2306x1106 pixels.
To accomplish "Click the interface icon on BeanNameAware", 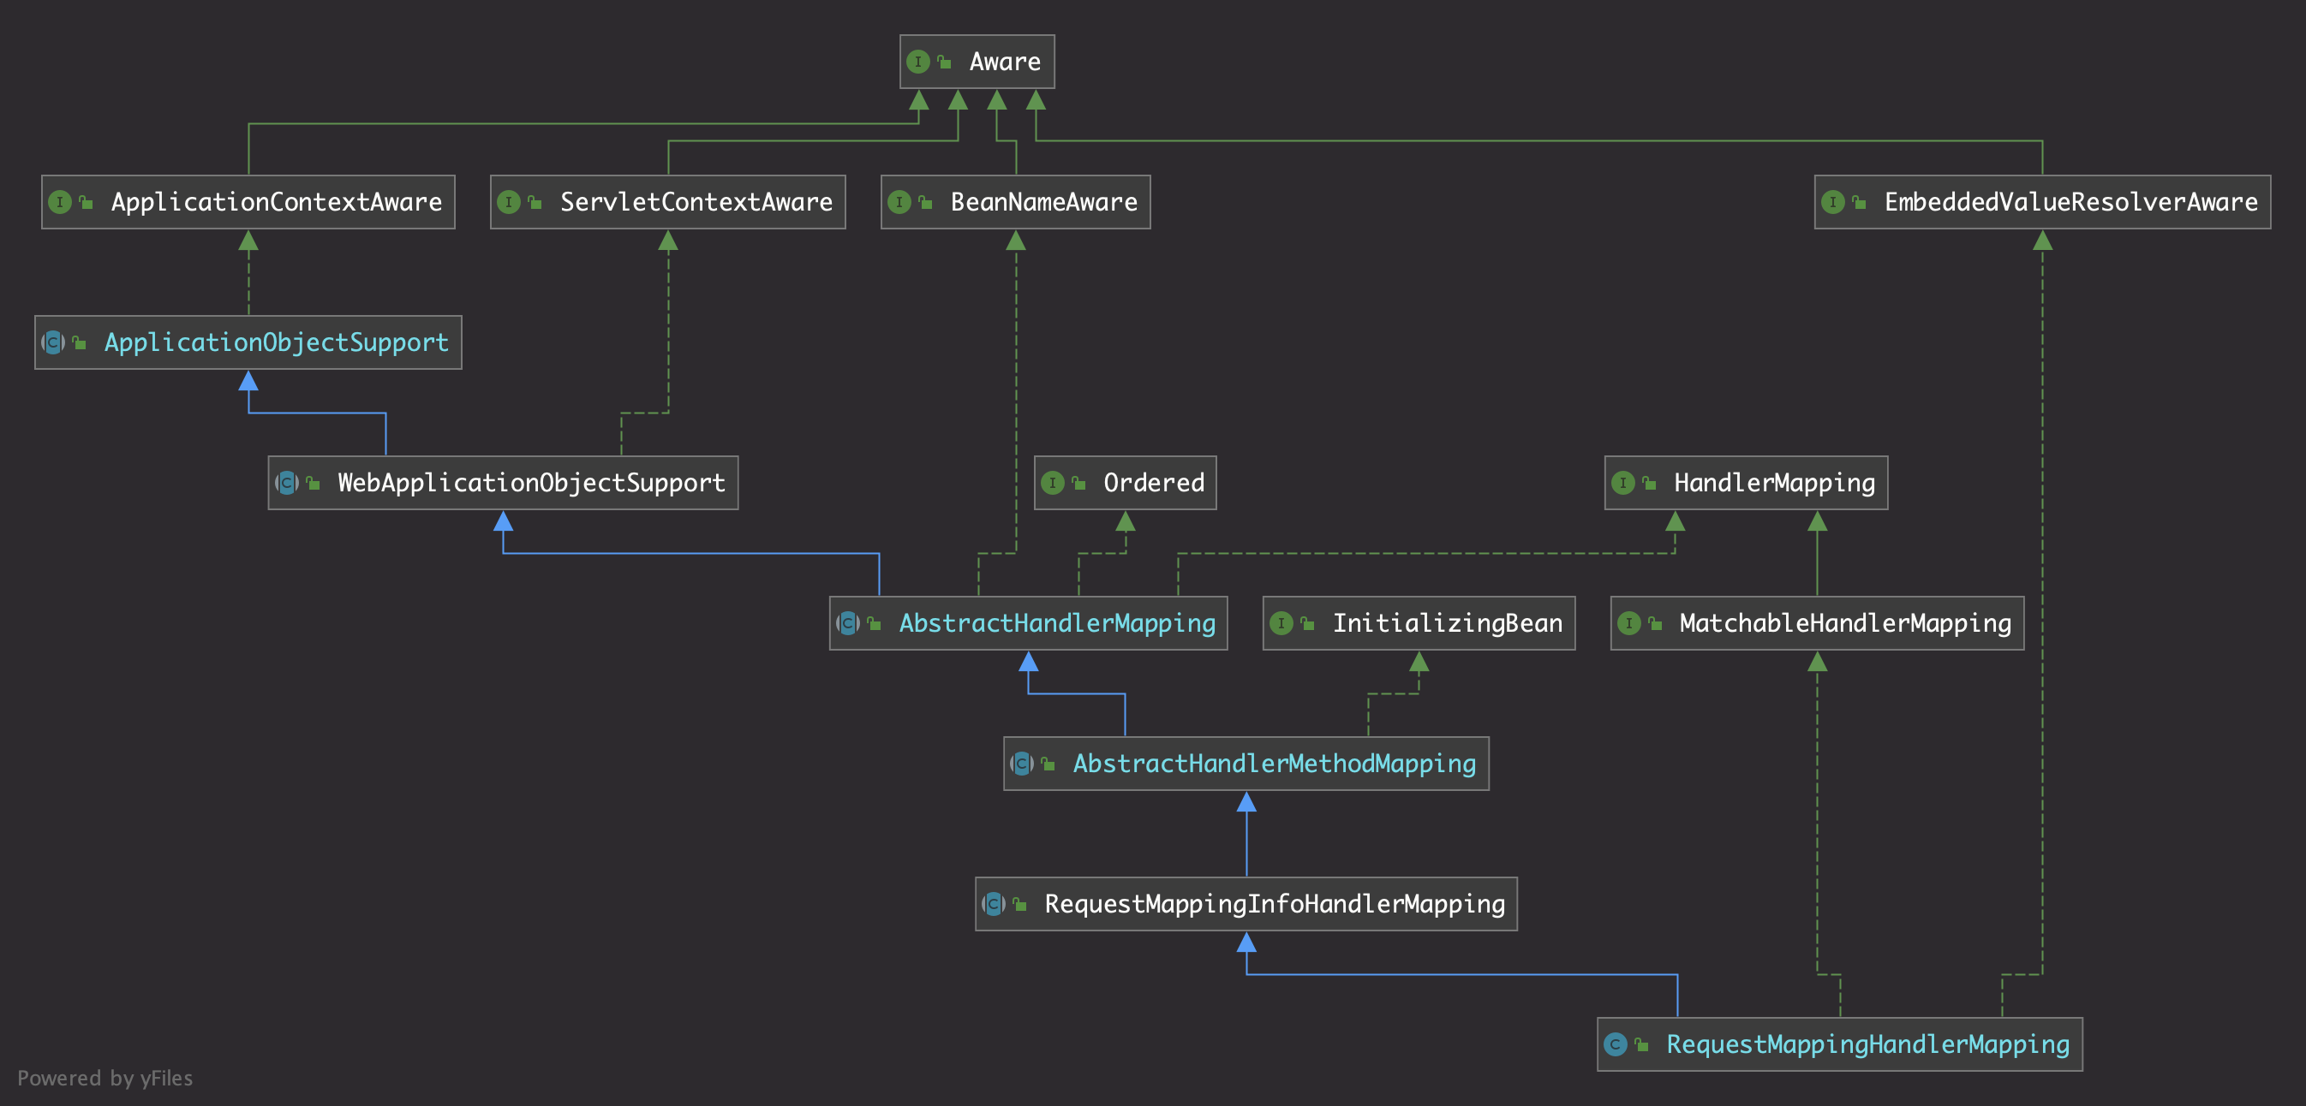I will pyautogui.click(x=899, y=202).
